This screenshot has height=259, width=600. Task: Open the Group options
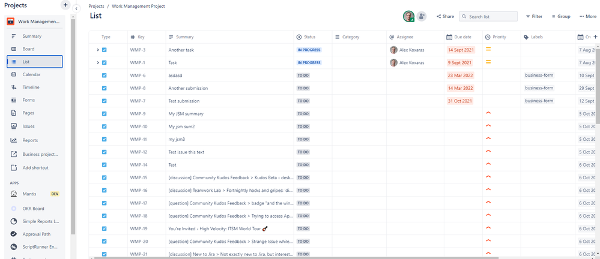[561, 16]
